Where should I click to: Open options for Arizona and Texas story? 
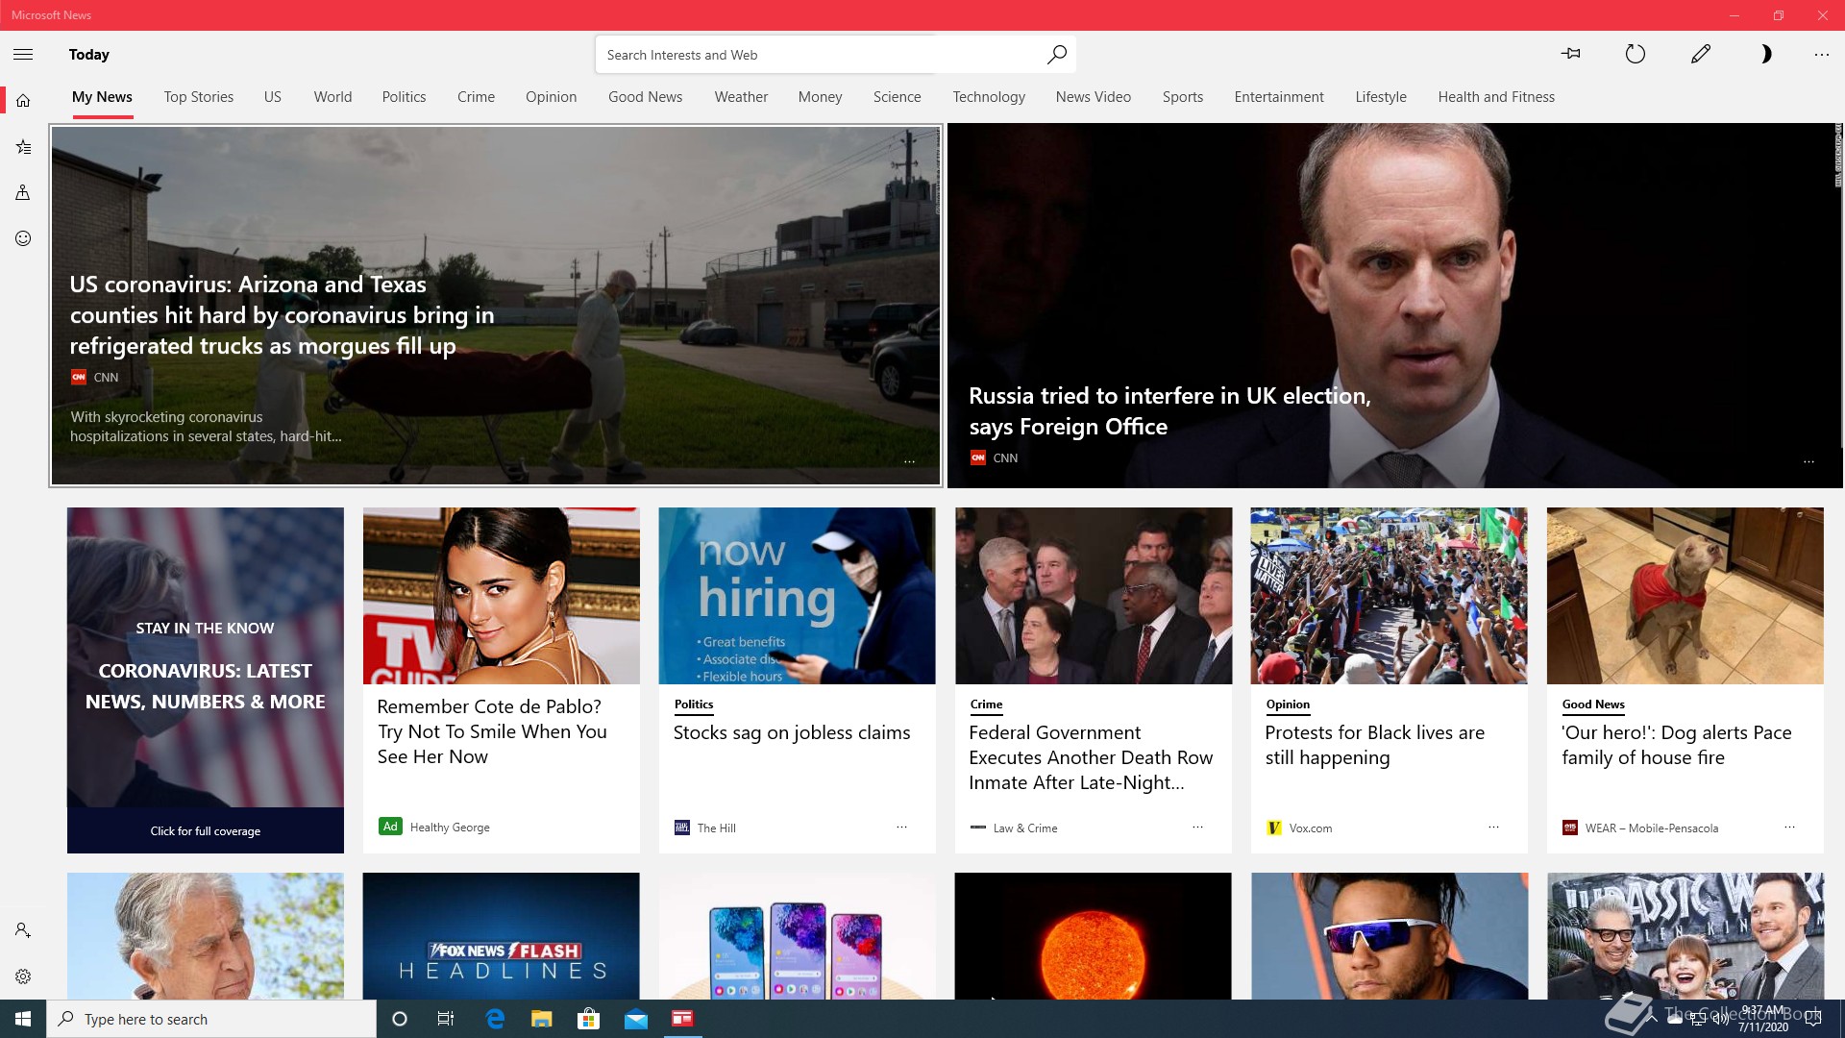pos(909,462)
